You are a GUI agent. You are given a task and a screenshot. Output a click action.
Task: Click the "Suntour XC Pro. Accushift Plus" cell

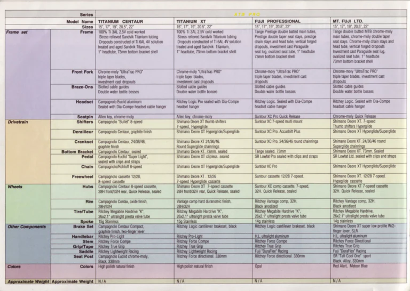(278, 132)
